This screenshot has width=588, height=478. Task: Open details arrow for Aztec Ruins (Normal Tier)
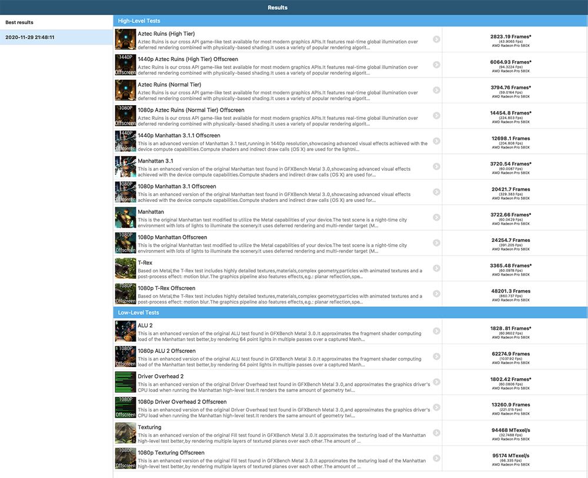[436, 90]
